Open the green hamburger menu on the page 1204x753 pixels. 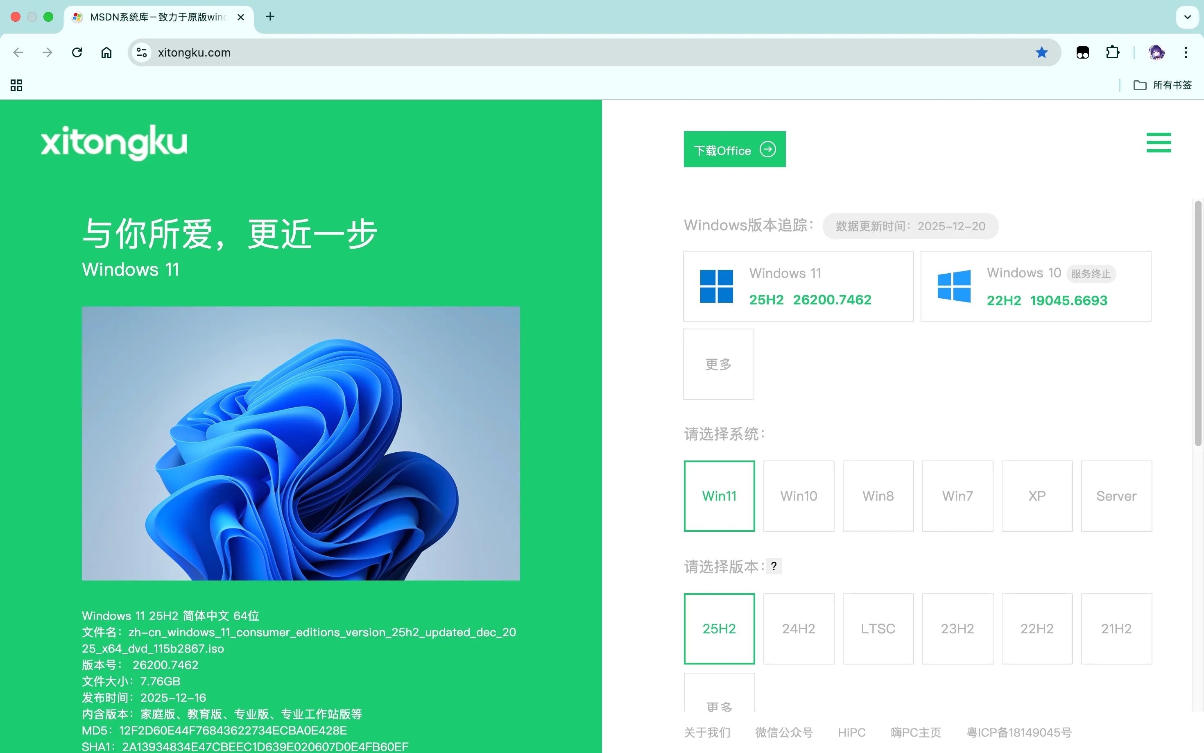point(1158,143)
